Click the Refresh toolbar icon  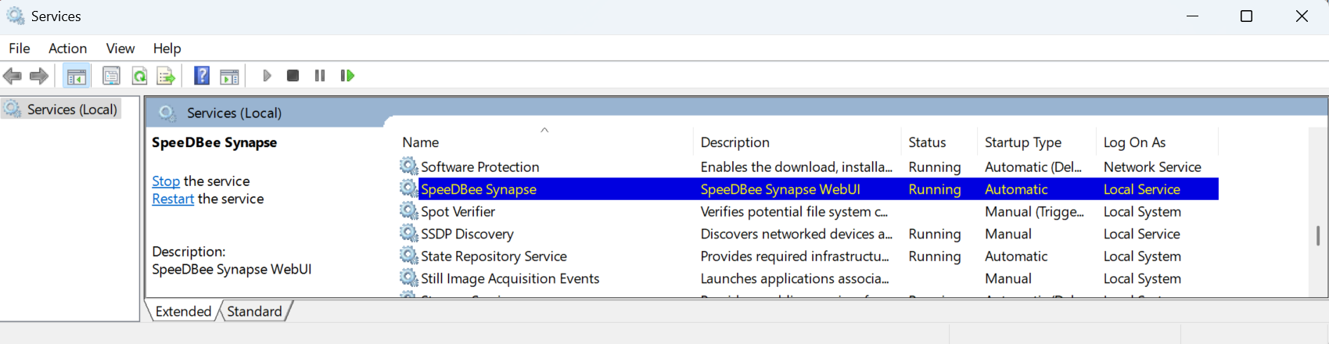click(139, 76)
